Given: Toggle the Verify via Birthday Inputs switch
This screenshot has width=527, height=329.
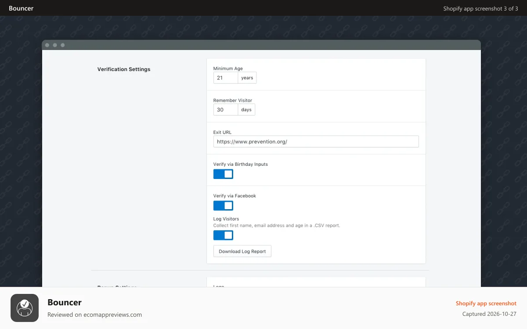Looking at the screenshot, I should pos(223,174).
